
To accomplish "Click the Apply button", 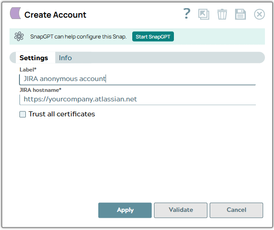I will (125, 210).
